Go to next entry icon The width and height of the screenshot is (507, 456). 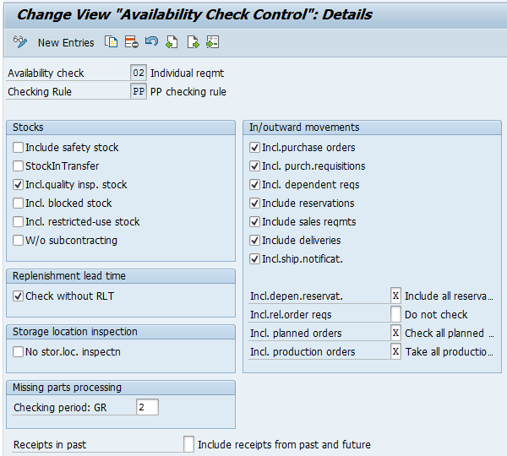point(193,42)
